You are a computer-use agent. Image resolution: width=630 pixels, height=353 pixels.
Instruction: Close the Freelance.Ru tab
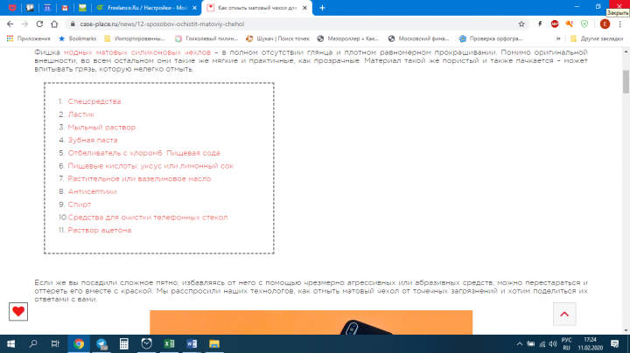[x=195, y=8]
